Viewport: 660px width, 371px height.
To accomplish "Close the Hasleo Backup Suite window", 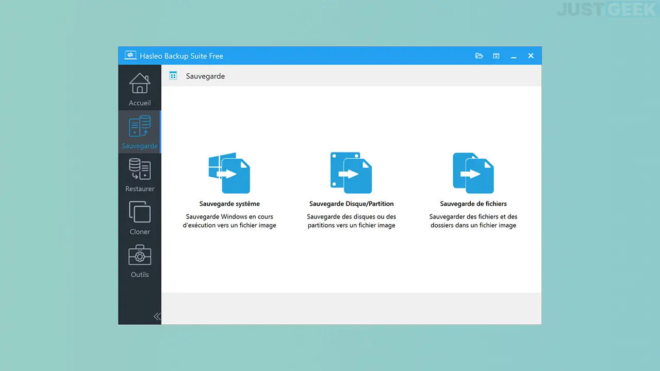I will coord(531,56).
